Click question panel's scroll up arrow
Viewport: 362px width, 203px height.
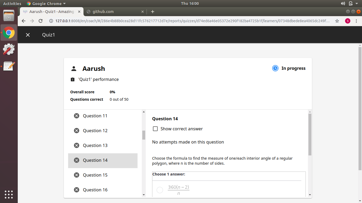pos(310,112)
